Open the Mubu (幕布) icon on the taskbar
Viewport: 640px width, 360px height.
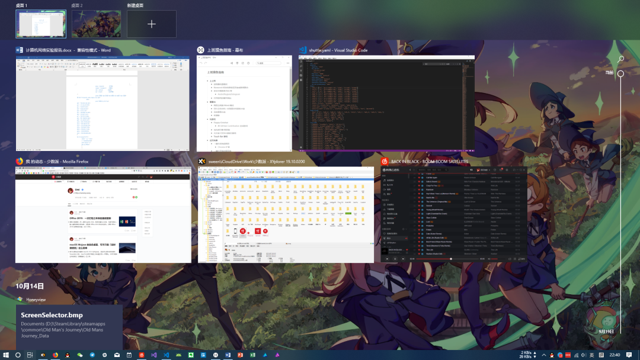(216, 355)
